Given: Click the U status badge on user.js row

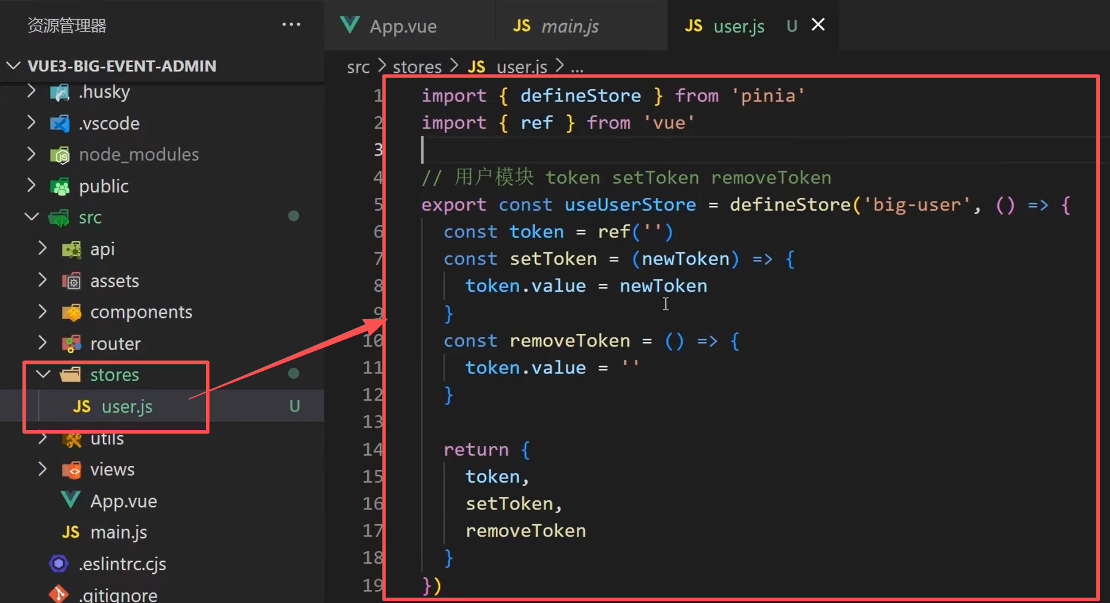Looking at the screenshot, I should pyautogui.click(x=294, y=406).
